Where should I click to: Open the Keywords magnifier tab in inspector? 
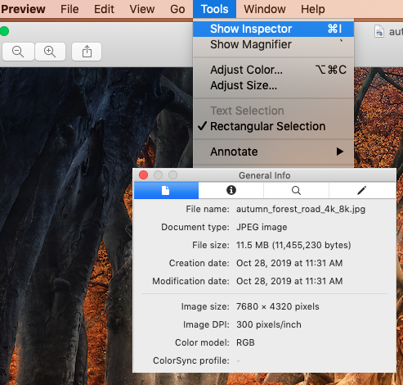click(296, 190)
